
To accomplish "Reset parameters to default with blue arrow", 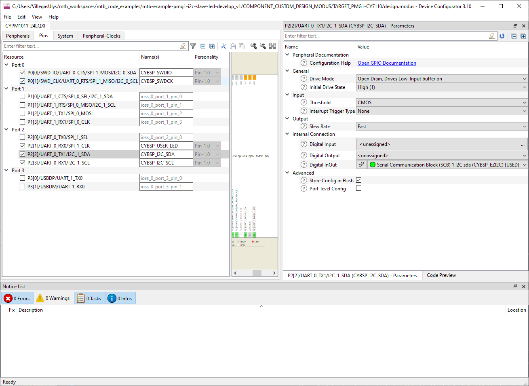I will pyautogui.click(x=502, y=36).
